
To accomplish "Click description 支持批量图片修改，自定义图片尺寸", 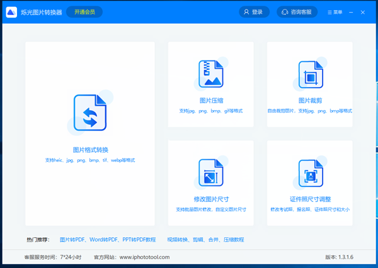I will click(x=211, y=209).
